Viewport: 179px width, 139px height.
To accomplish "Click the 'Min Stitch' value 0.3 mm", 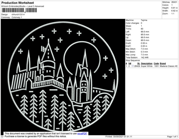I will [144, 52].
